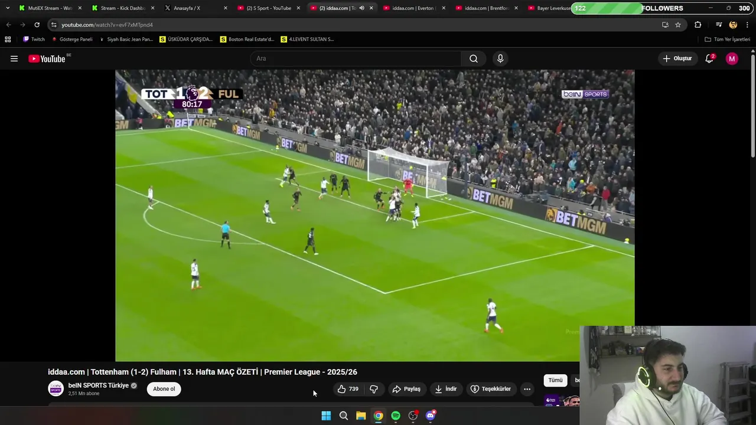The height and width of the screenshot is (425, 756).
Task: Click the search magnifier button
Action: [474, 58]
